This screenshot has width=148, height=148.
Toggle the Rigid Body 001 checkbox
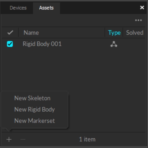[x=10, y=44]
